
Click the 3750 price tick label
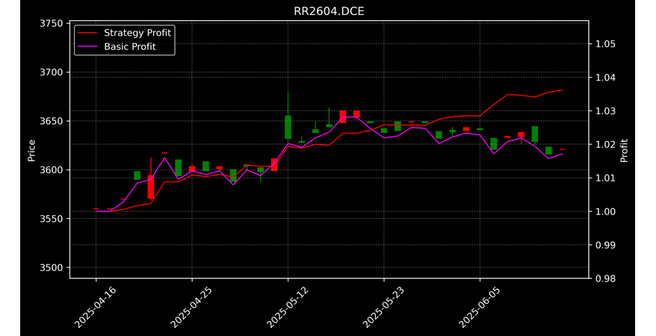tap(51, 23)
